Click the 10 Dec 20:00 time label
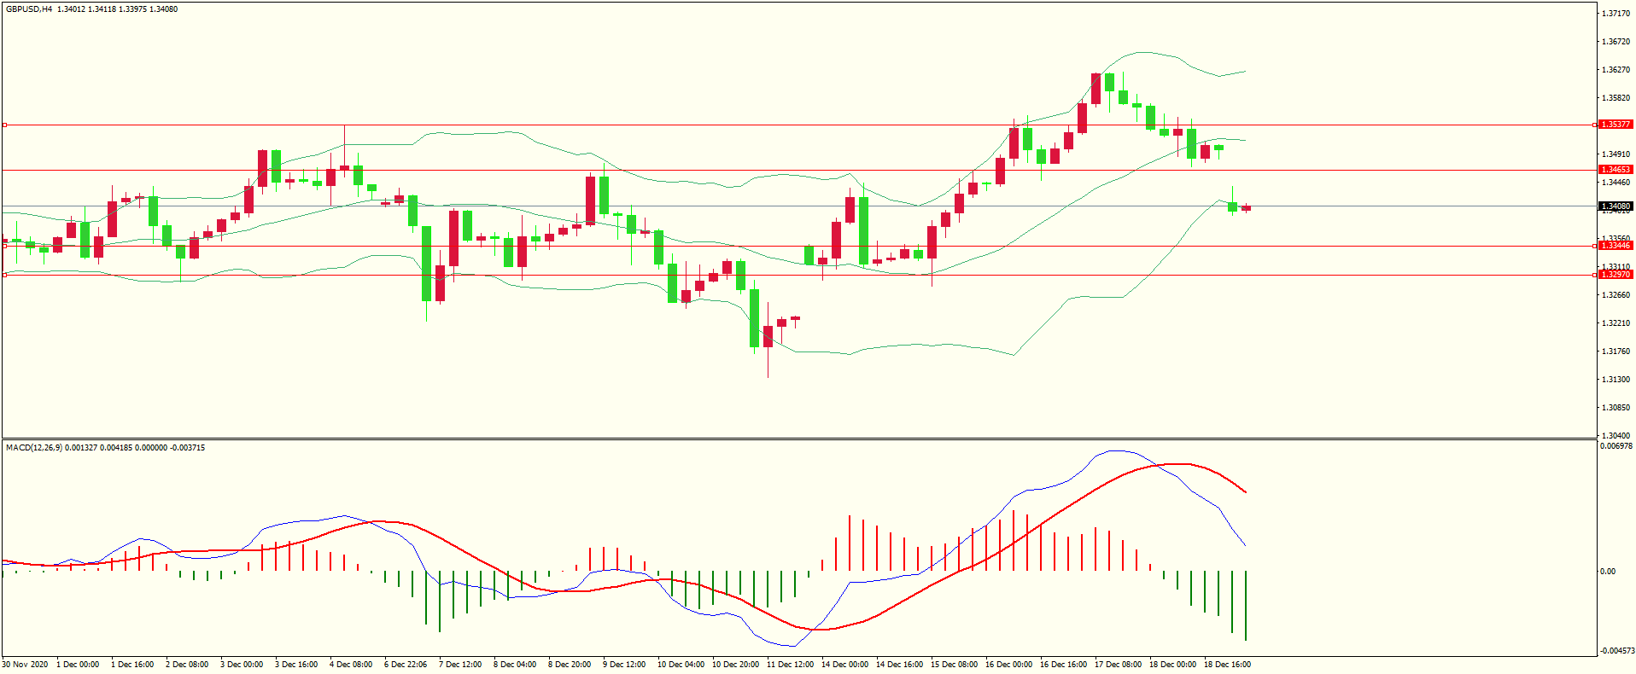This screenshot has width=1636, height=674. pos(736,665)
